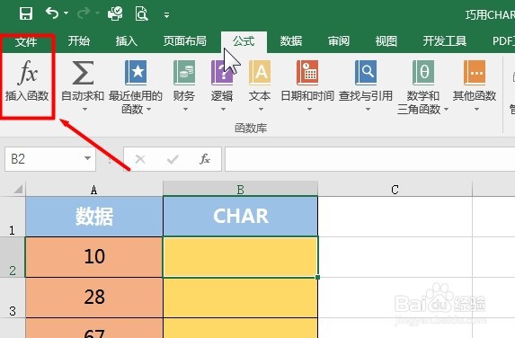Confirm entry with formula bar checkmark
This screenshot has height=338, width=515.
click(173, 159)
